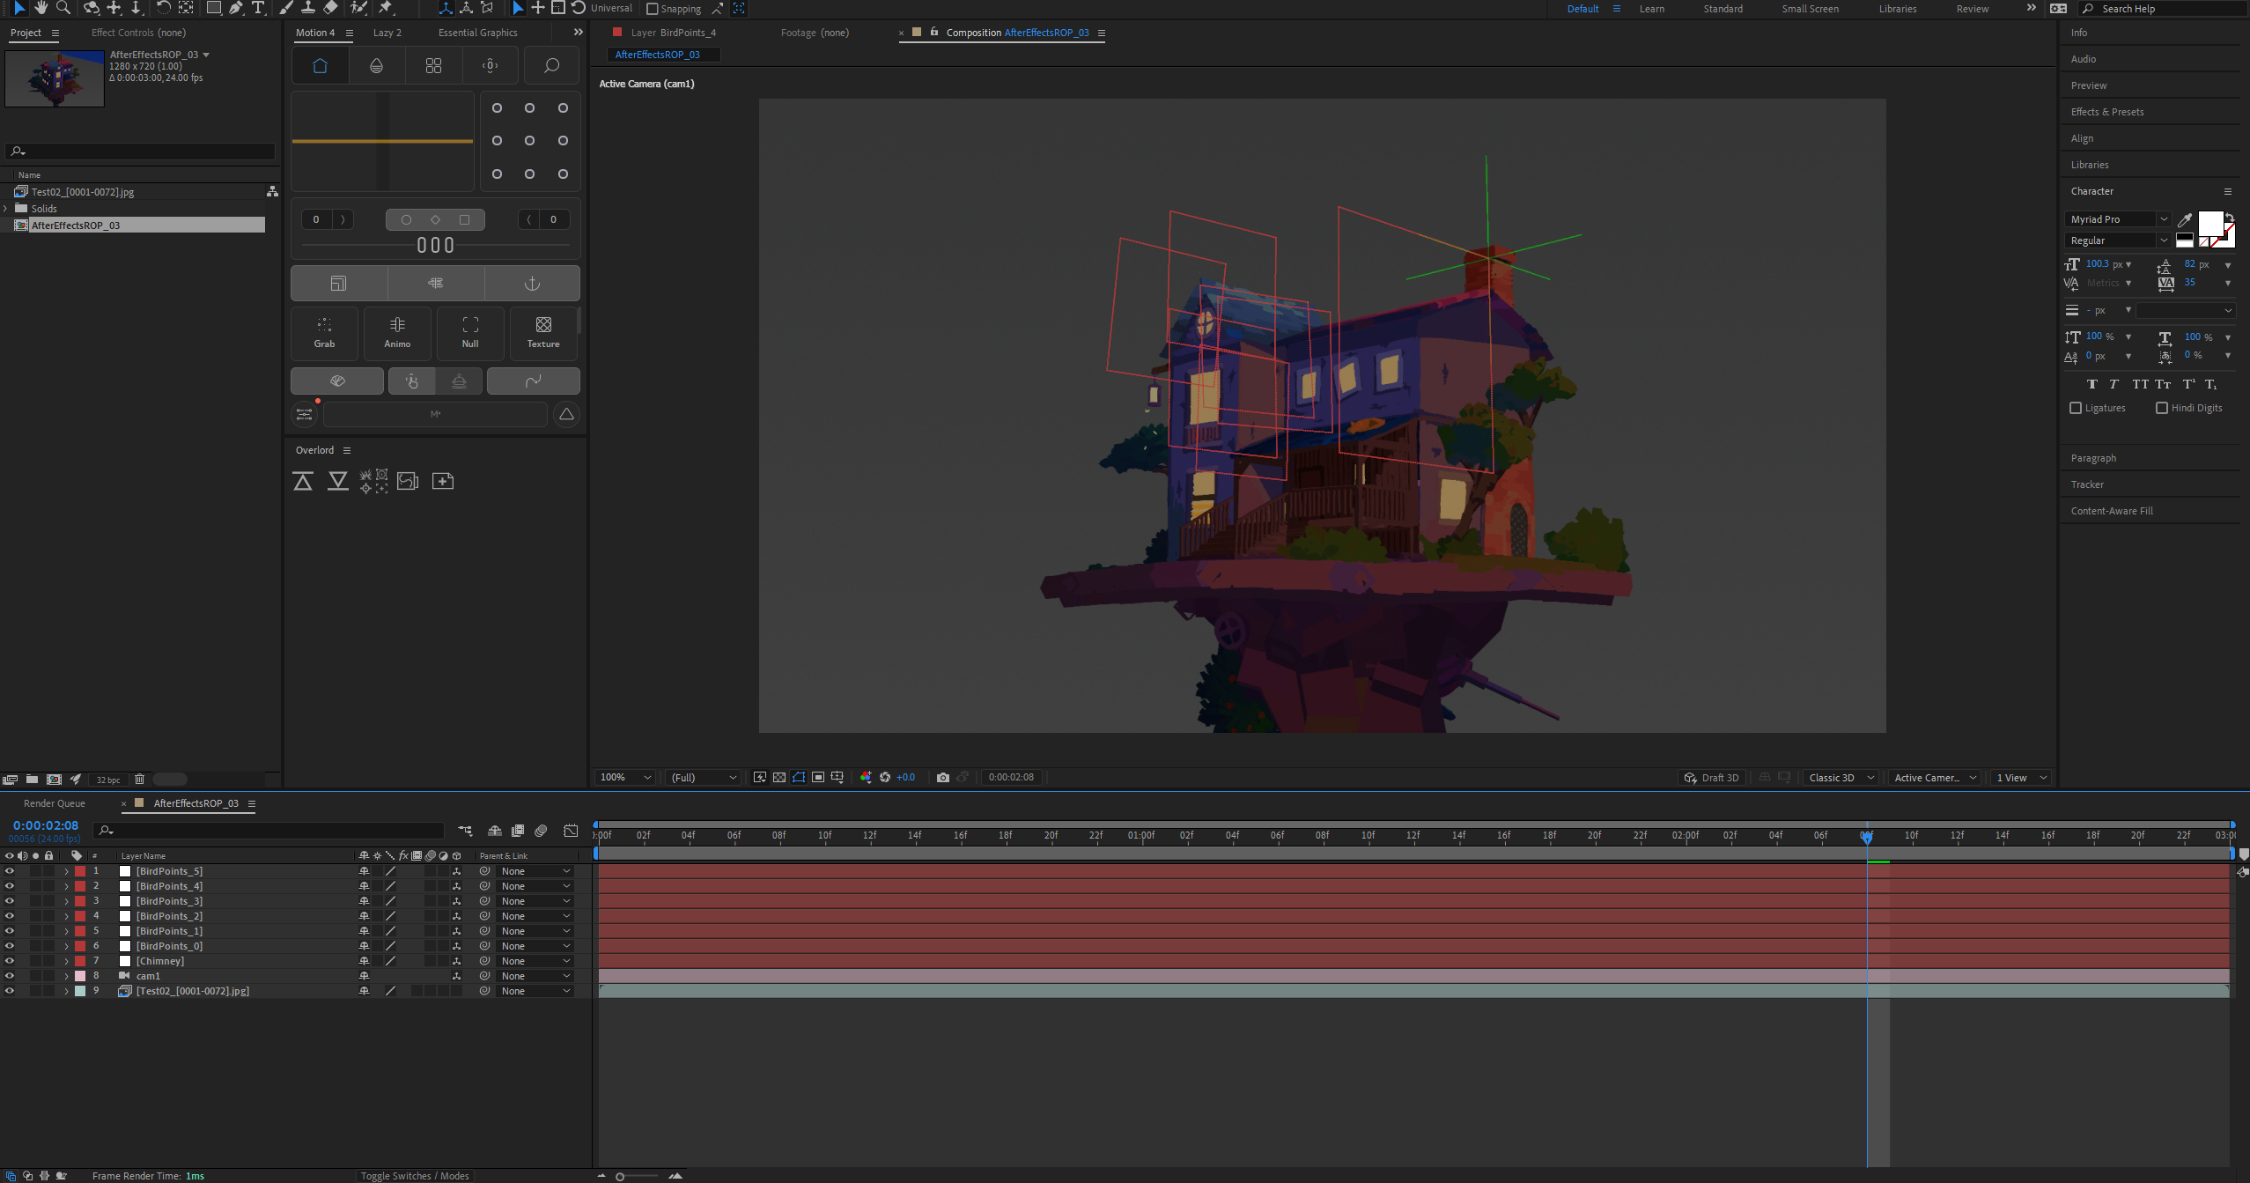Click the red label color of BirdPoints_3
Viewport: 2250px width, 1183px height.
(80, 901)
